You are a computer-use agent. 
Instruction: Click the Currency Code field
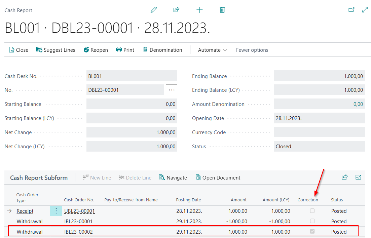tap(319, 132)
